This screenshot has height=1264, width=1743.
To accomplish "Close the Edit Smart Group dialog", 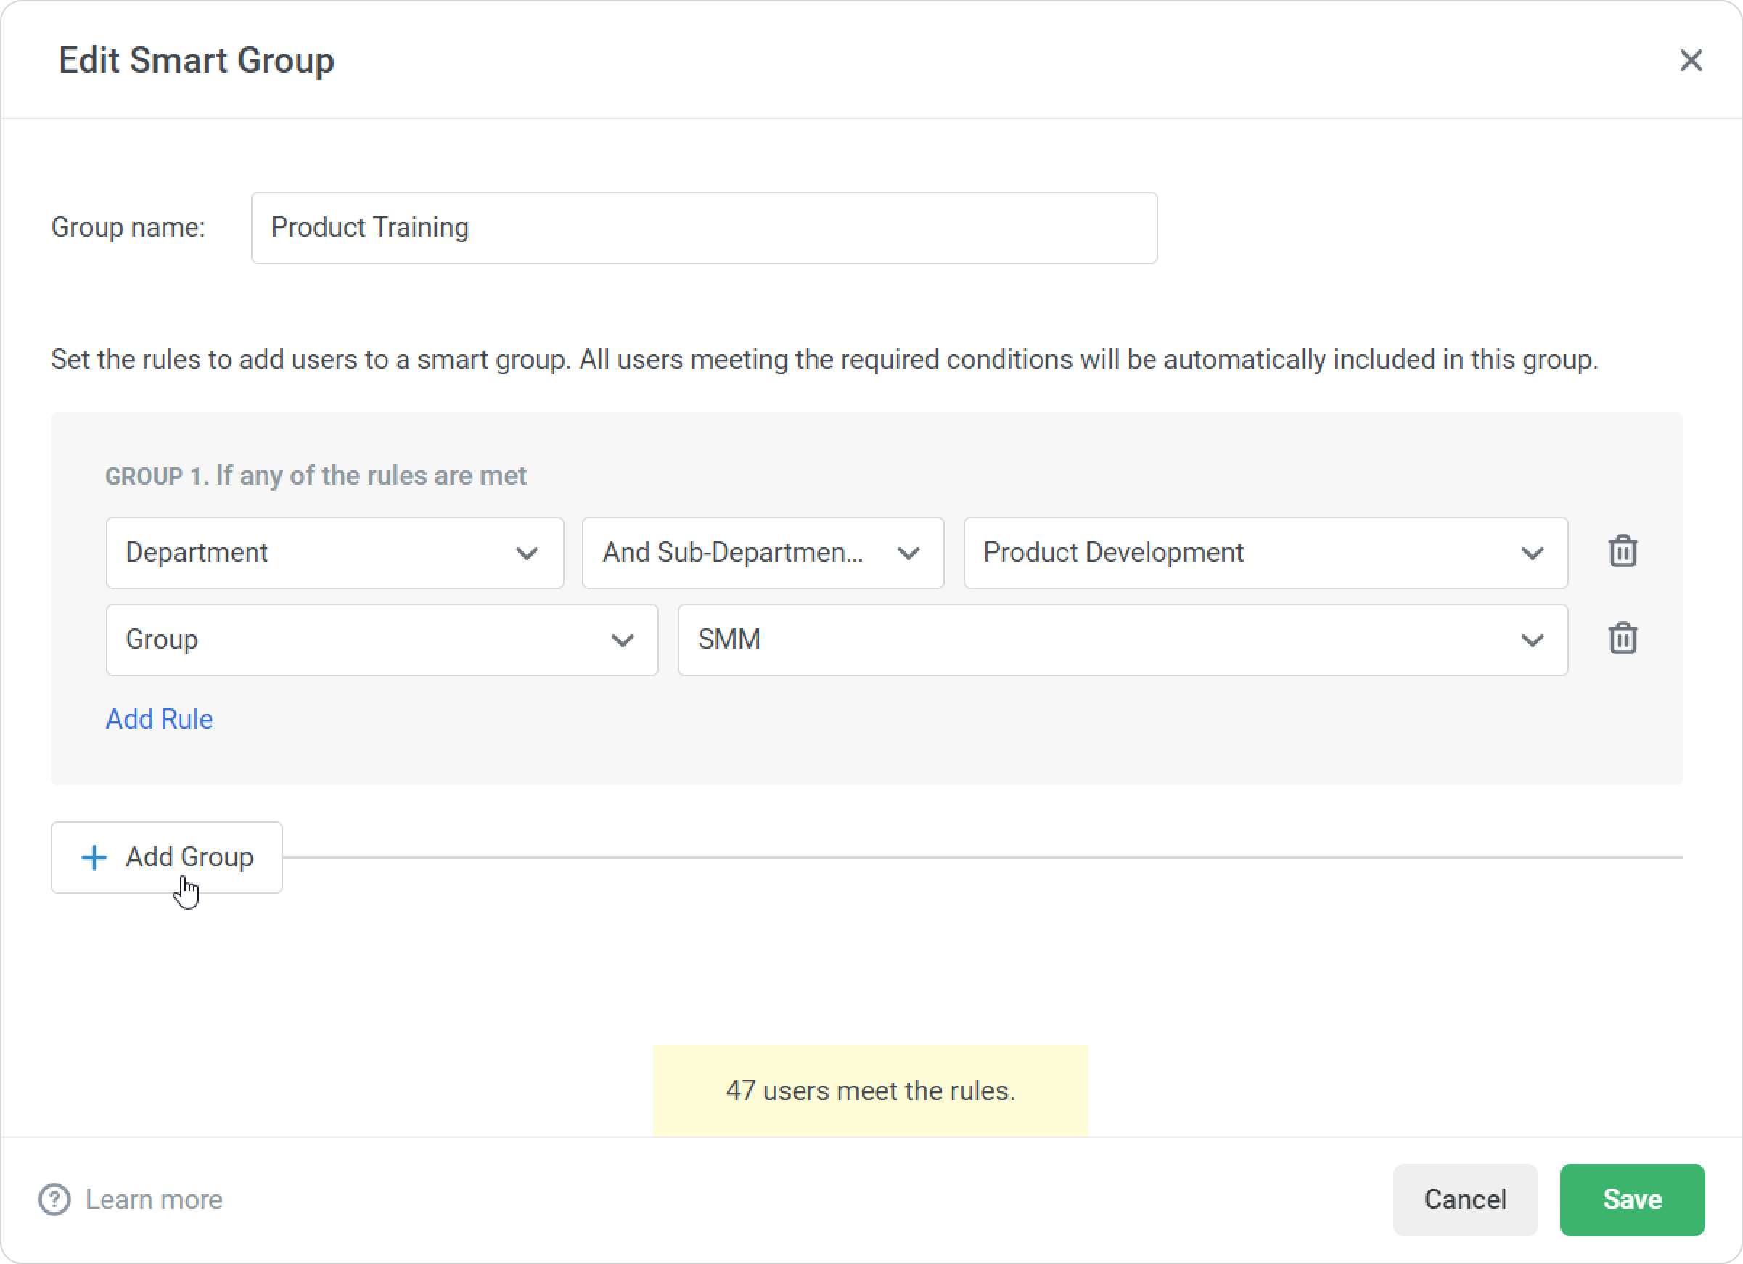I will pyautogui.click(x=1691, y=60).
